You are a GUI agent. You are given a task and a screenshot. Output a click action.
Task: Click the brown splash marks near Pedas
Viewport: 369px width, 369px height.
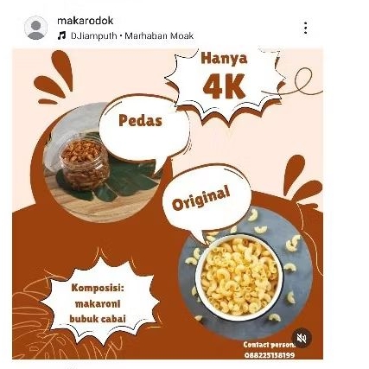click(x=54, y=78)
